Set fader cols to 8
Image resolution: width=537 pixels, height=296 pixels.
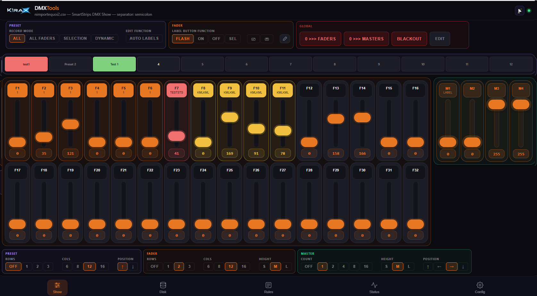(219, 267)
